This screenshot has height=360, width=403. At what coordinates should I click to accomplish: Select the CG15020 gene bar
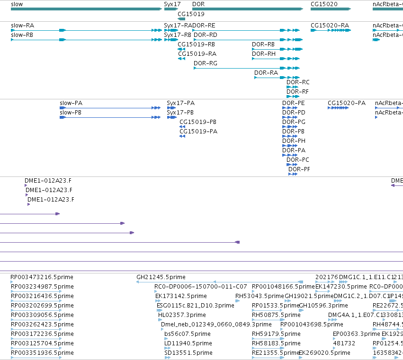(331, 9)
